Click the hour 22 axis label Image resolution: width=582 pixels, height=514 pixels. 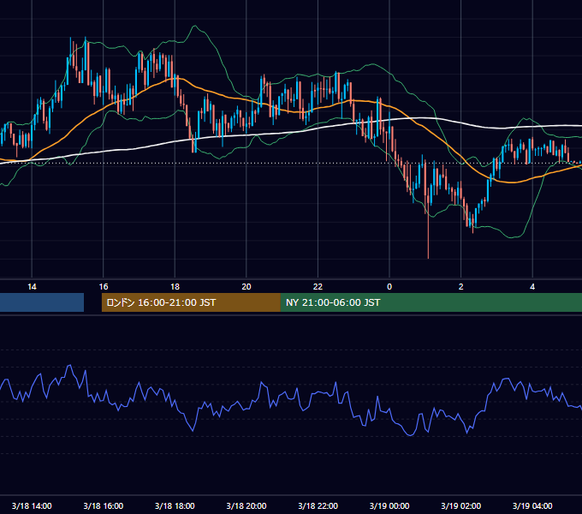pyautogui.click(x=318, y=287)
